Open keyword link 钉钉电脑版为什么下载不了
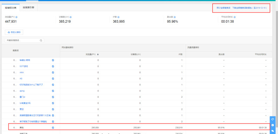The width and height of the screenshot is (278, 134). (x=31, y=85)
